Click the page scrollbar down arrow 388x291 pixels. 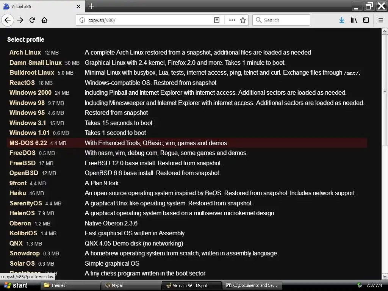(385, 276)
